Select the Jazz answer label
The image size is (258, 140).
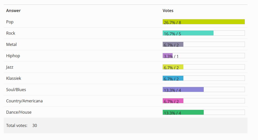[x=10, y=67]
